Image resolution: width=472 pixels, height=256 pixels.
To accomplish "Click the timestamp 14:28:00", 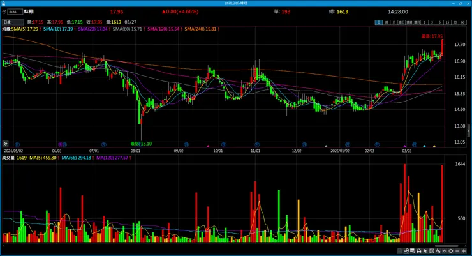I will 398,11.
